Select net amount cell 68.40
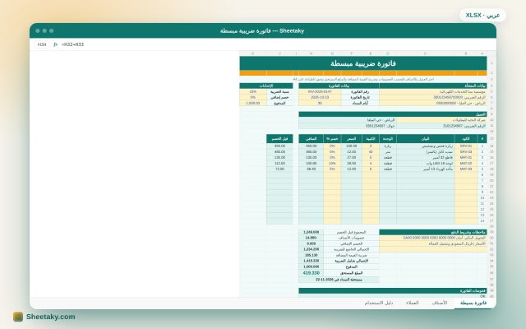This screenshot has width=526, height=329. (311, 169)
